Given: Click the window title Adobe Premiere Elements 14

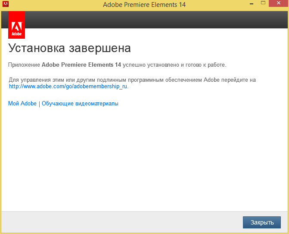Looking at the screenshot, I should [144, 5].
